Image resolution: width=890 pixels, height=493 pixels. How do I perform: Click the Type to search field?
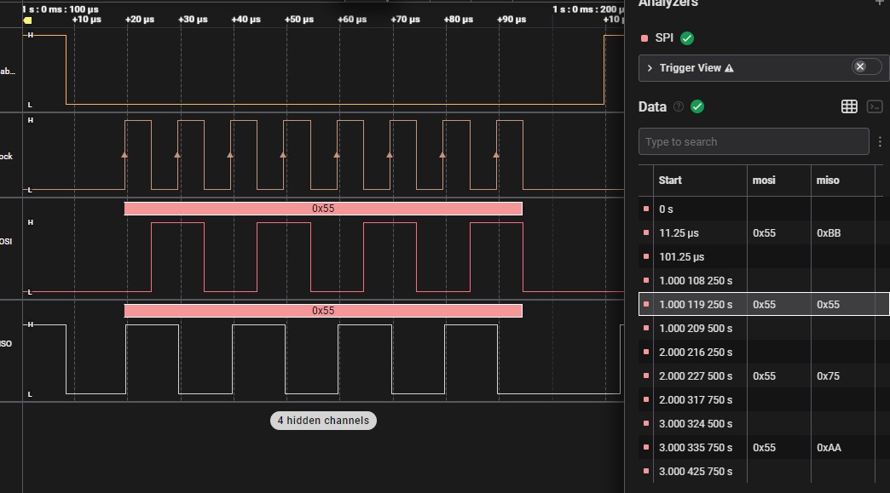click(x=754, y=141)
